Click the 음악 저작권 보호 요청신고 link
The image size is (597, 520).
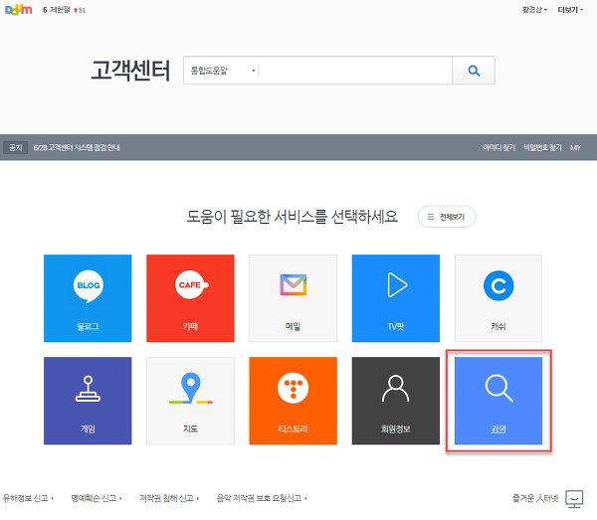[x=262, y=498]
